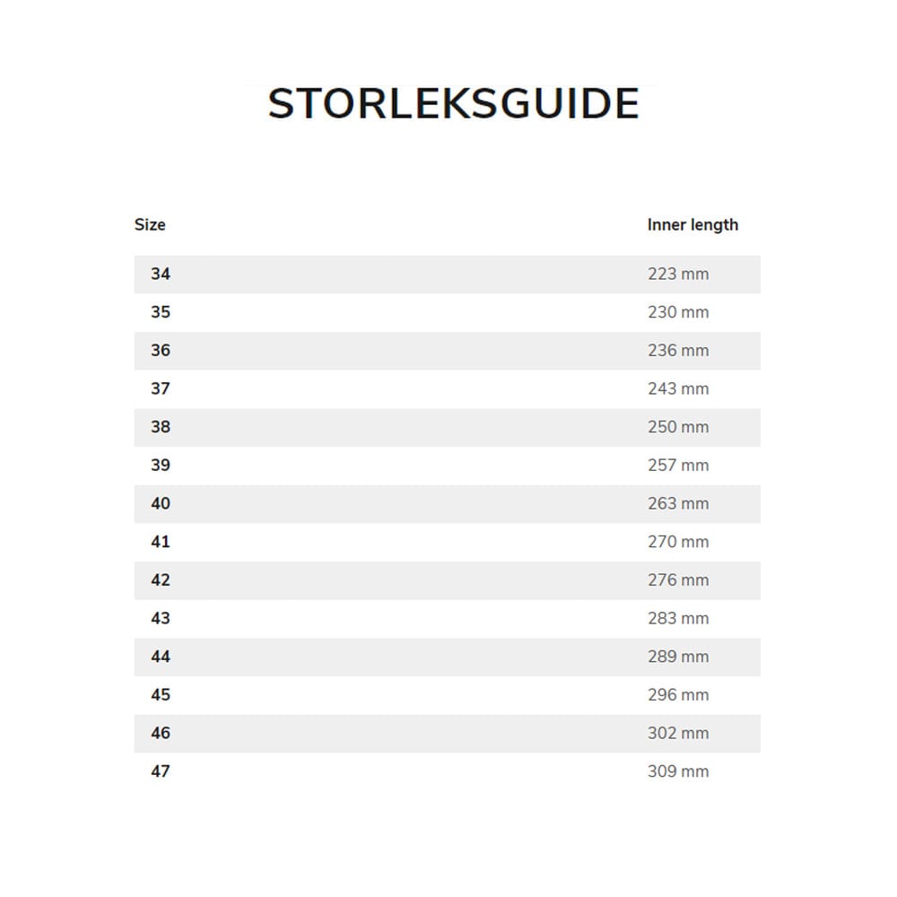Select the size 42 row label
897x897 pixels.
[161, 580]
